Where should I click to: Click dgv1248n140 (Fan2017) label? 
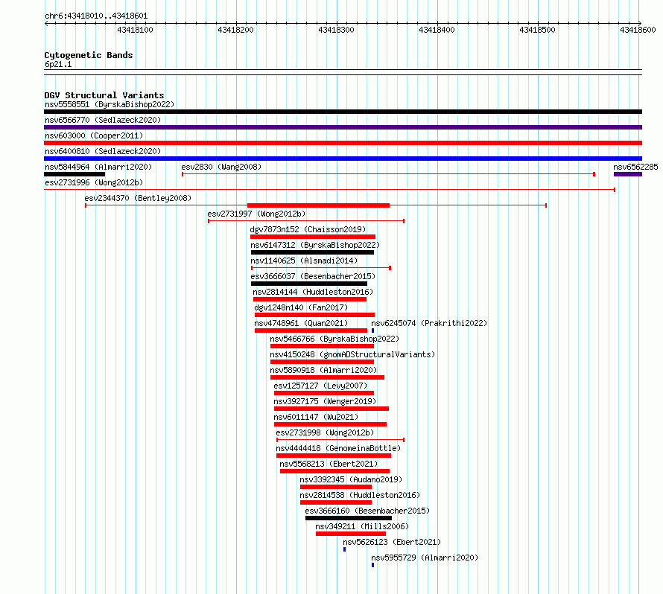pyautogui.click(x=301, y=307)
